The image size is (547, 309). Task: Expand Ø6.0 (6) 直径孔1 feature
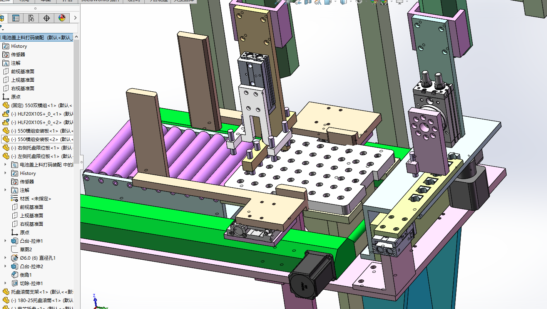click(5, 258)
